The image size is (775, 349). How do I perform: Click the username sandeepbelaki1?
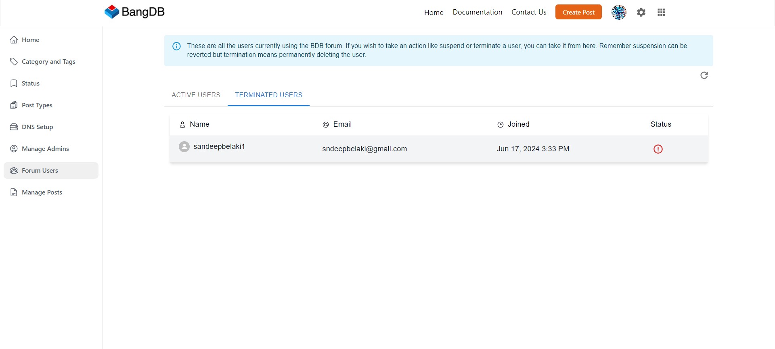click(219, 146)
